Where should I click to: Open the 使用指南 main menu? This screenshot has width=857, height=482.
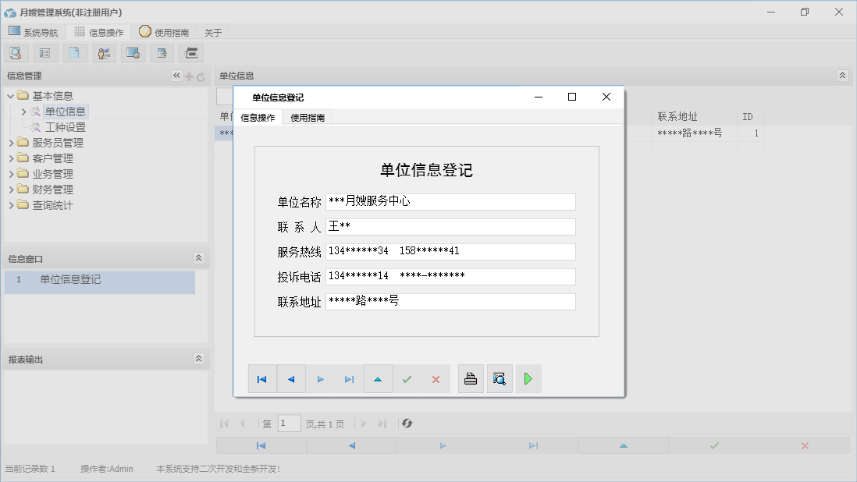164,32
